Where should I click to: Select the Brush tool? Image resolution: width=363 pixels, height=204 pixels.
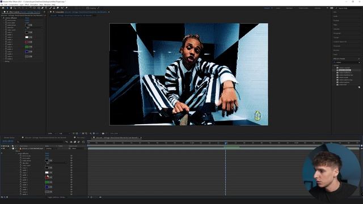(x=50, y=8)
